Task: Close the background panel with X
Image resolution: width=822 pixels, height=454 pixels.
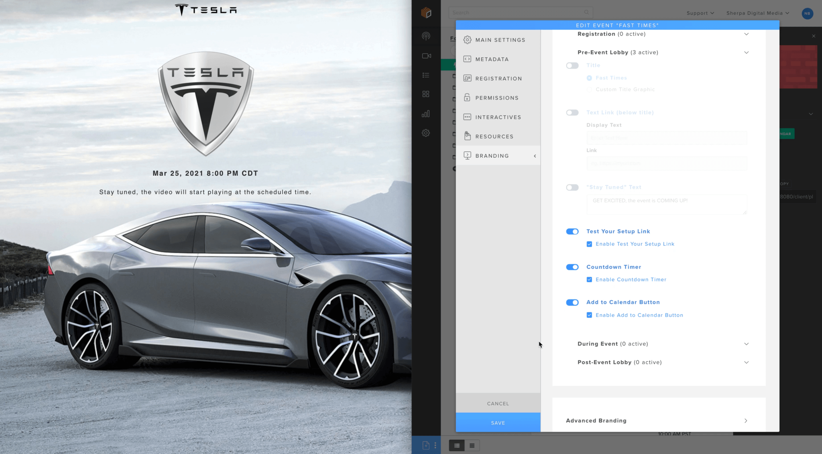Action: 814,36
